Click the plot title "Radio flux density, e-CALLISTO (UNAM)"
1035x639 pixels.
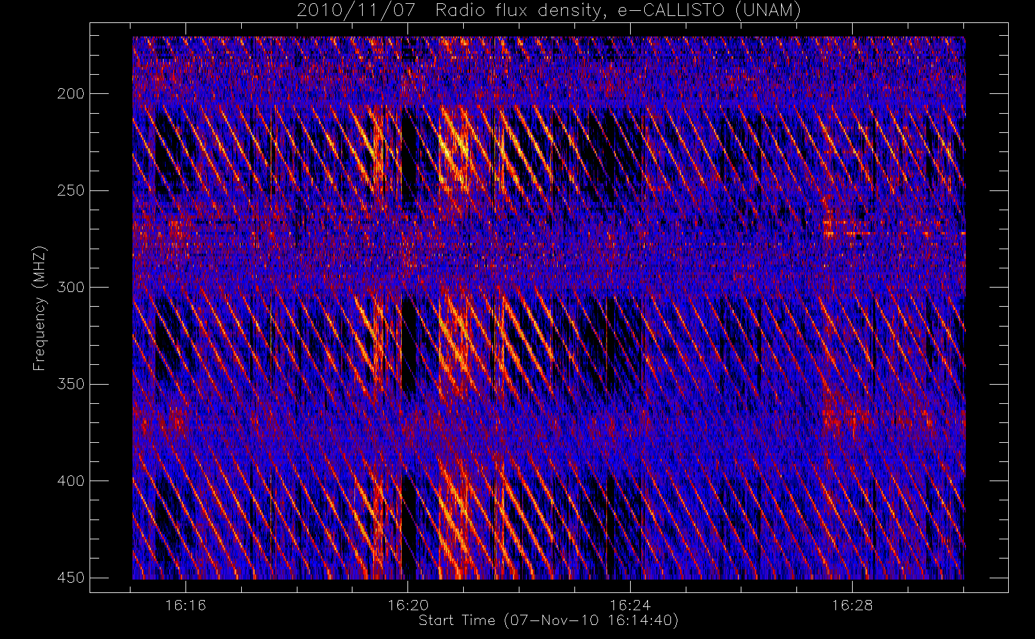tap(618, 10)
